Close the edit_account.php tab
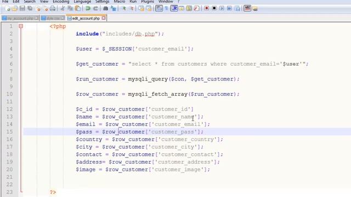The image size is (351, 197). click(104, 18)
